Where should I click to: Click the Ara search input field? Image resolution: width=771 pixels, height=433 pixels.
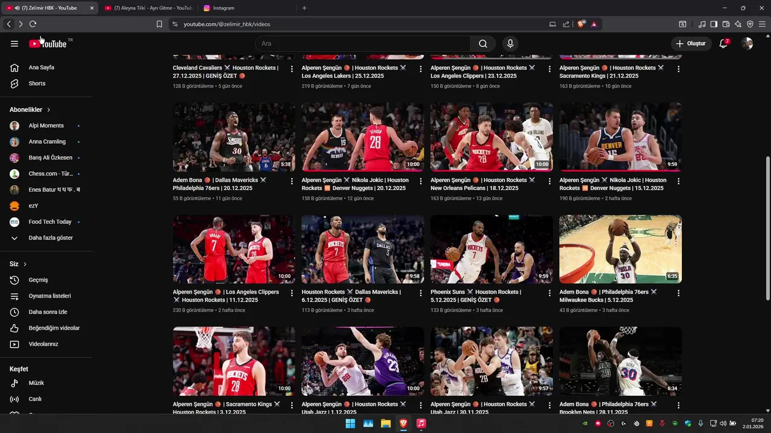pyautogui.click(x=363, y=43)
